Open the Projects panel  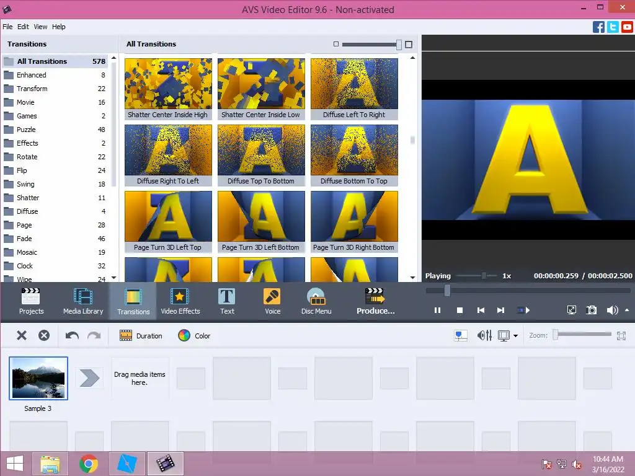(31, 301)
